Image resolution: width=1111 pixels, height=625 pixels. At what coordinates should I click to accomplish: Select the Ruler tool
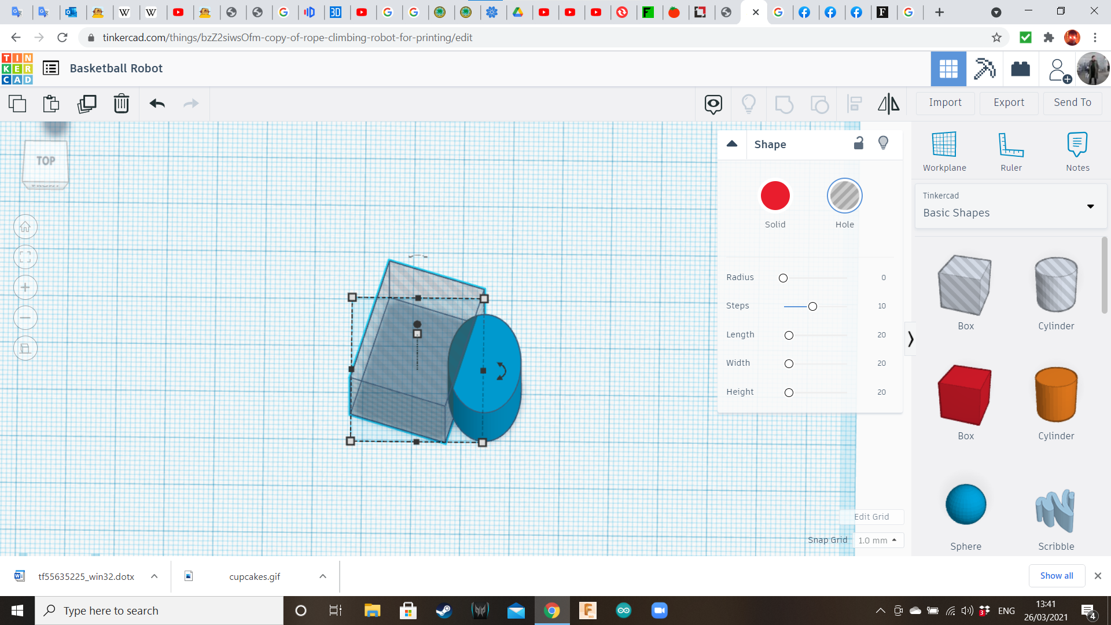[x=1010, y=150]
